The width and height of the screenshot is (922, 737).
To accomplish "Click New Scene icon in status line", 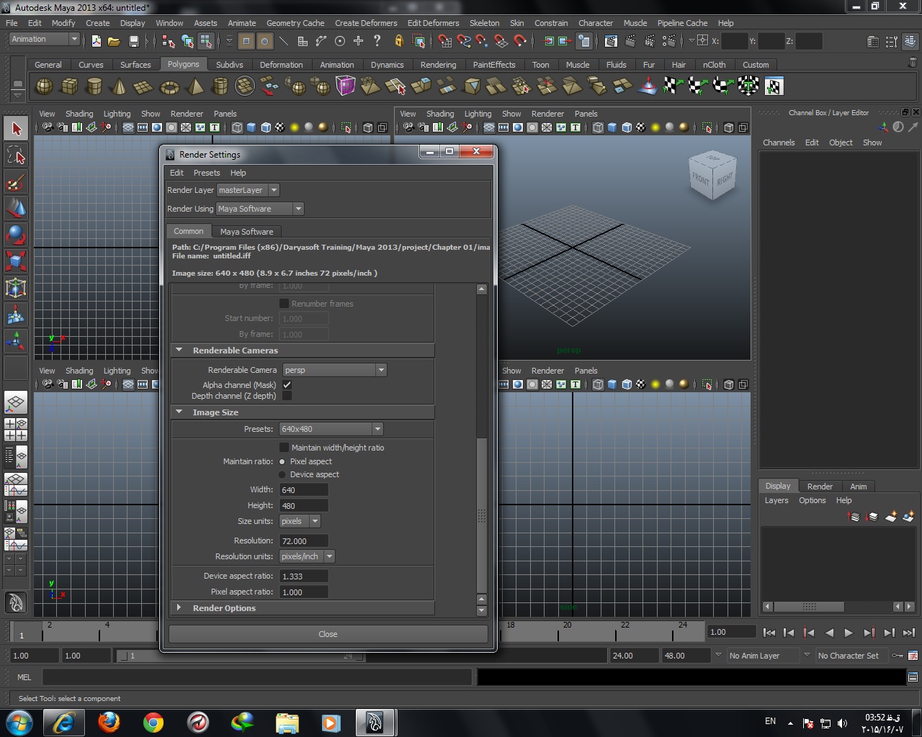I will 97,41.
